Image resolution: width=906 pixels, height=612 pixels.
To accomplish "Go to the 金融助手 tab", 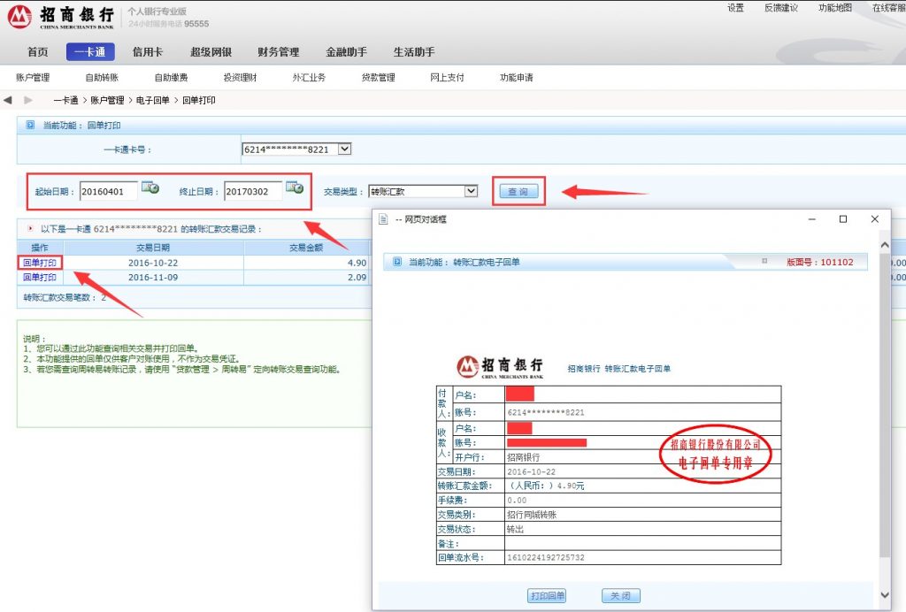I will (x=346, y=52).
